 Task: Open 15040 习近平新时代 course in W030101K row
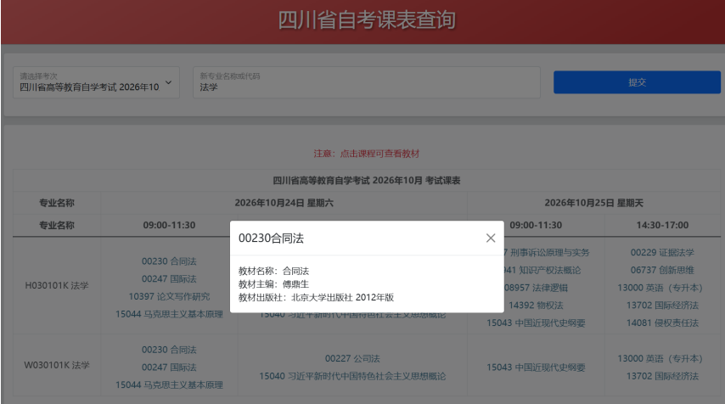point(352,376)
